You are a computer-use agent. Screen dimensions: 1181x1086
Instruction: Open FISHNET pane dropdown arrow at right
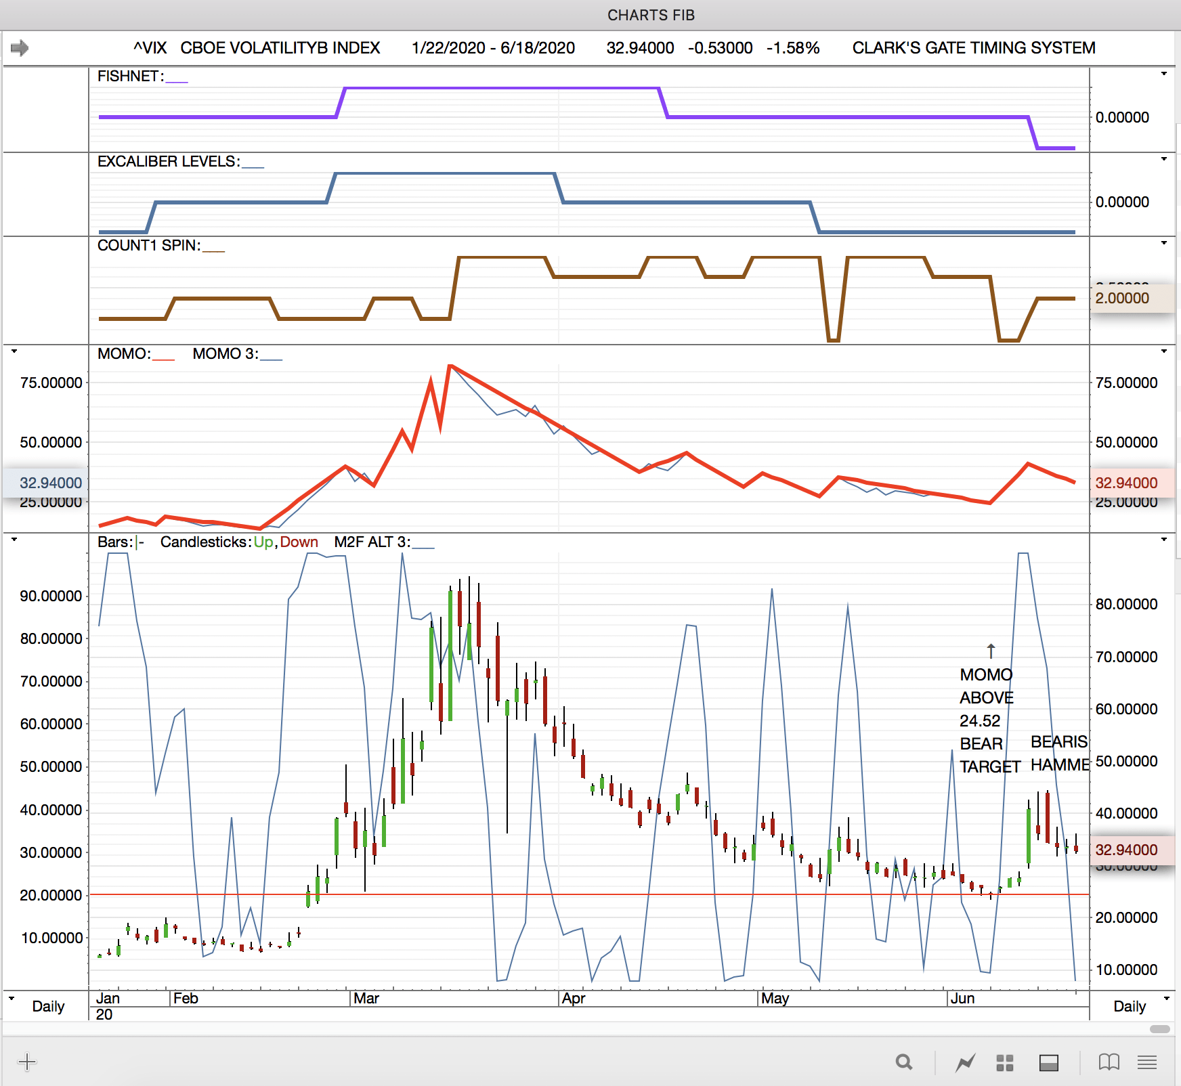[x=1164, y=74]
